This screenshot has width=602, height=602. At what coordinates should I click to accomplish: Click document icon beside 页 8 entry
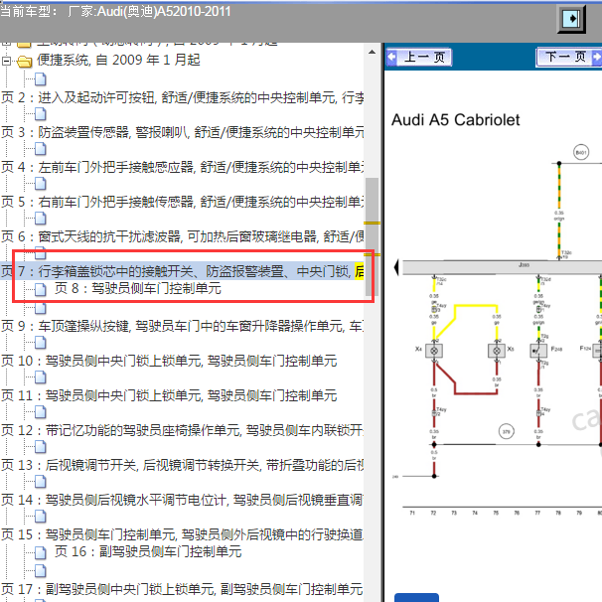coord(41,290)
